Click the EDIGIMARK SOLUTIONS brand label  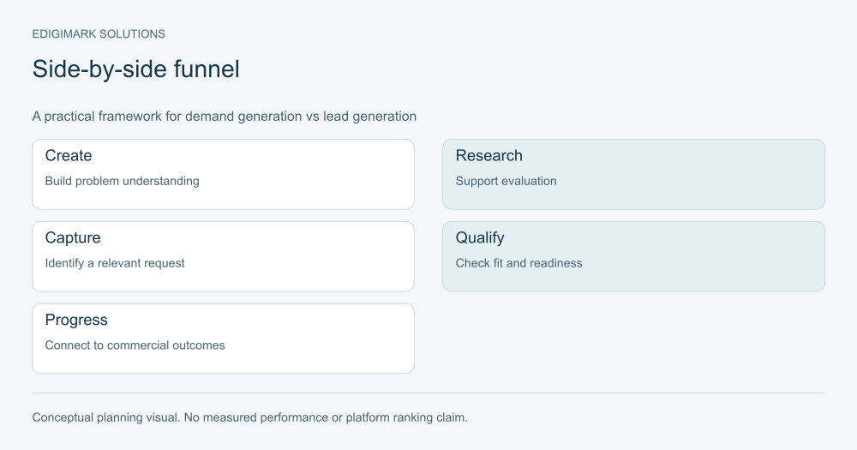pos(99,34)
